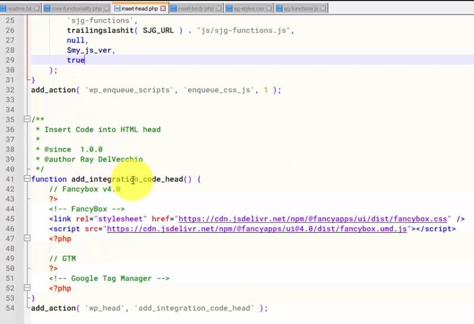Click 'add_integration_code_head' string on line 54

tap(194, 308)
